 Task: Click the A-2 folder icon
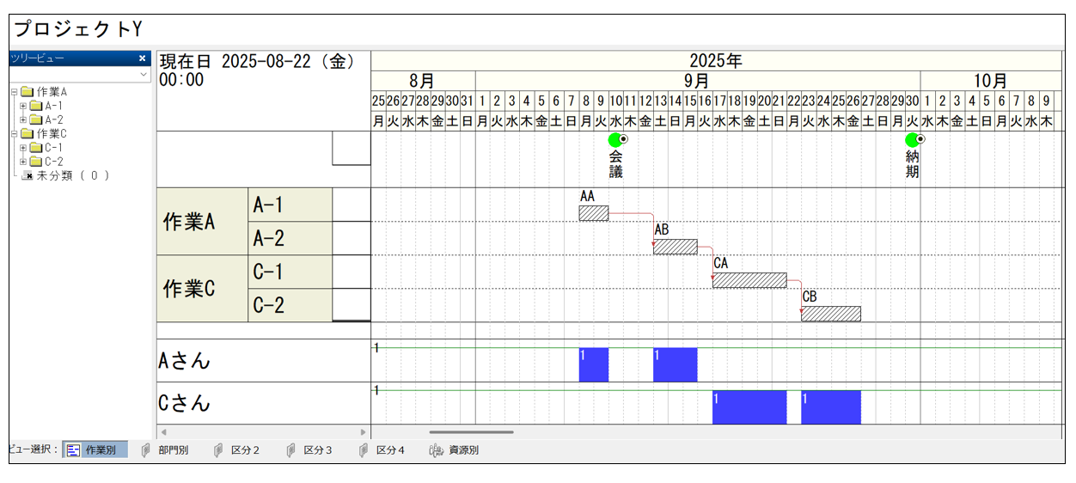coord(36,119)
